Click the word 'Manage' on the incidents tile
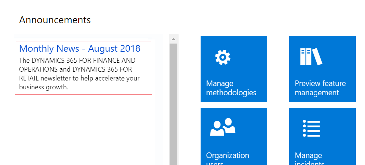 pyautogui.click(x=308, y=155)
